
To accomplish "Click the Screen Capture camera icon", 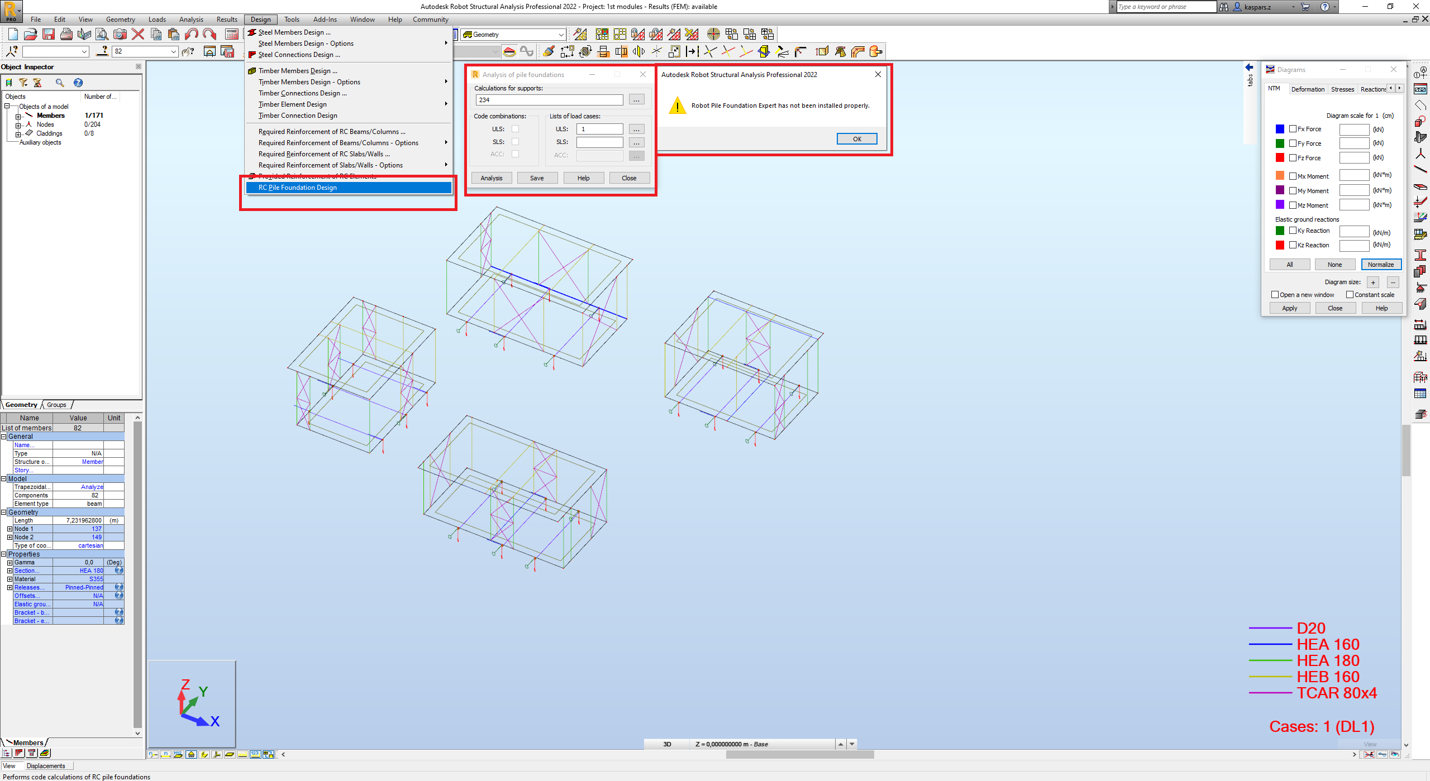I will click(120, 34).
